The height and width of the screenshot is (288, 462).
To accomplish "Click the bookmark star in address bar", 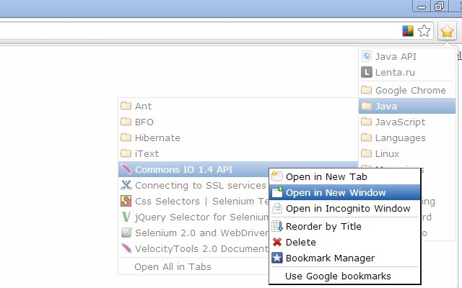I will (424, 31).
